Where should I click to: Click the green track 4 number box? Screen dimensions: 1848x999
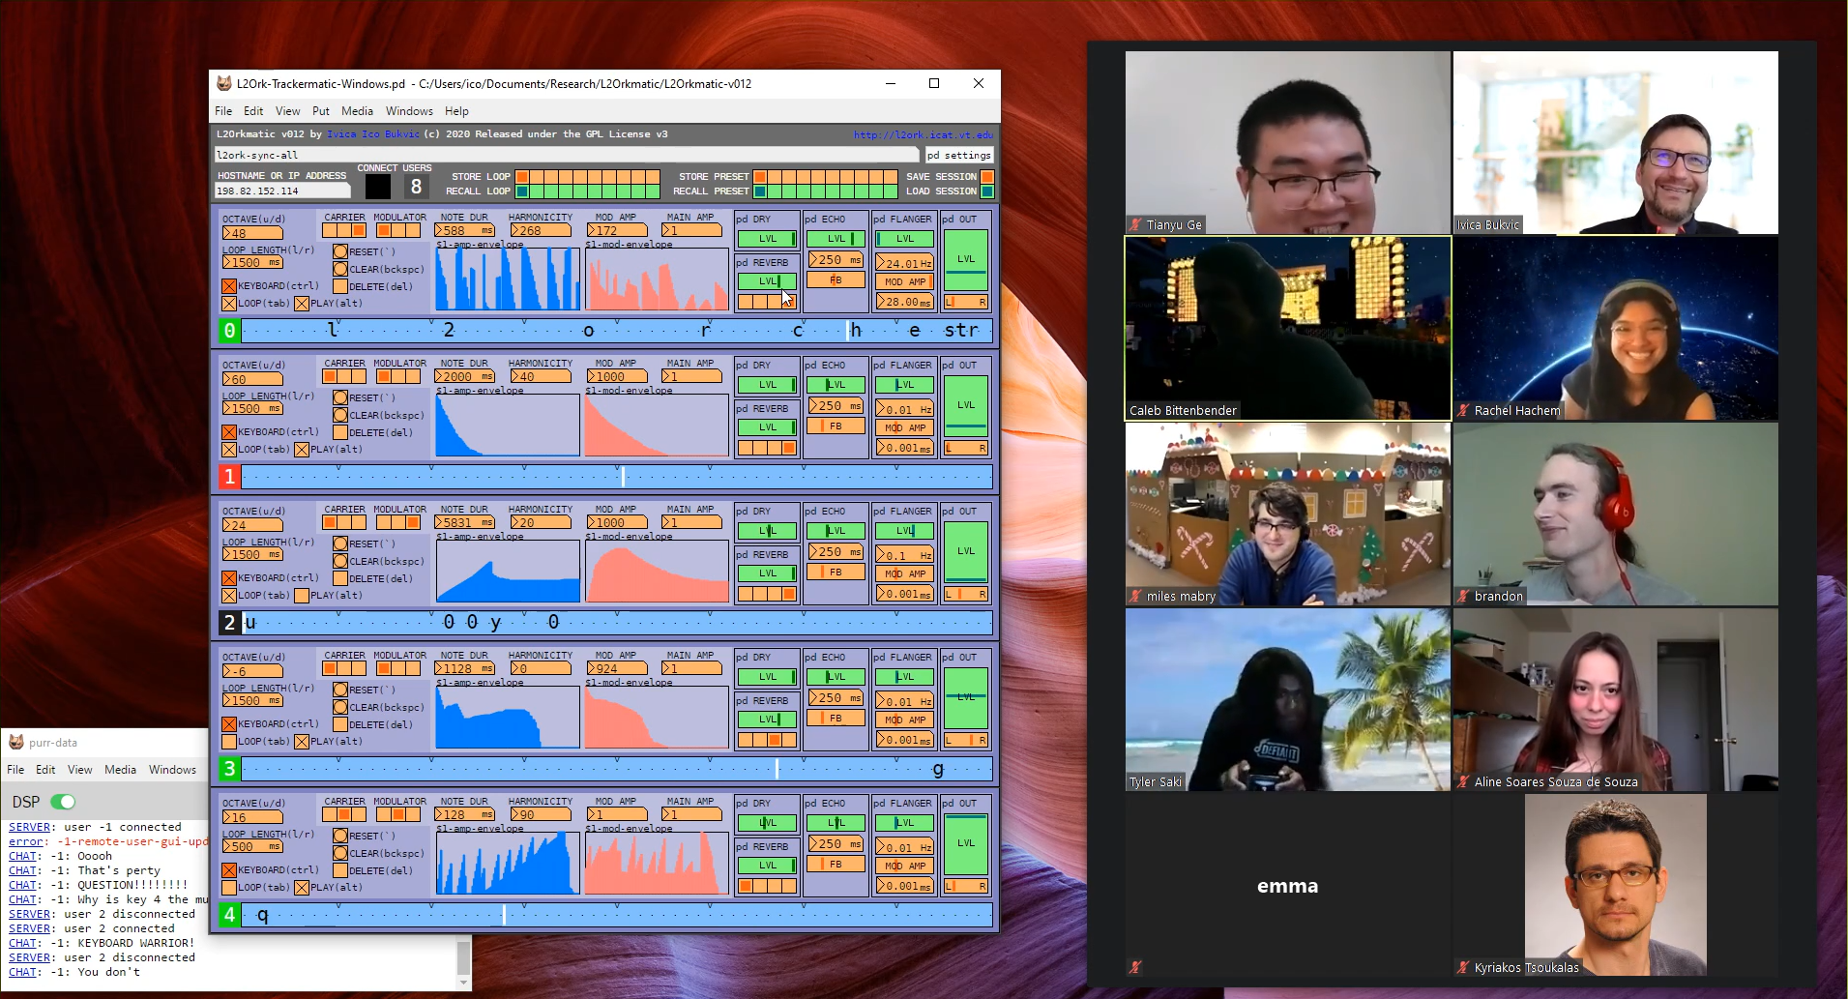(229, 915)
